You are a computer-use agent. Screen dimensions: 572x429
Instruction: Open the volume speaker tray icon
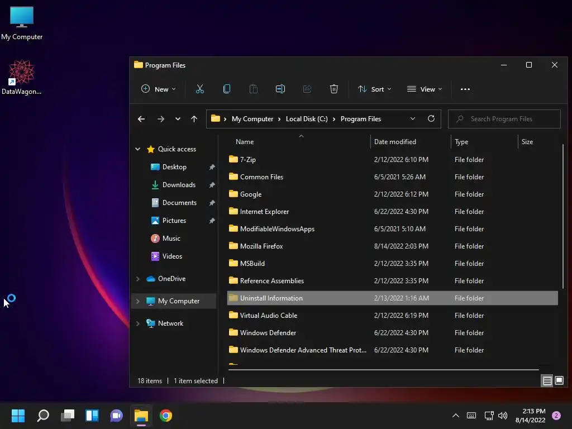[x=503, y=416]
